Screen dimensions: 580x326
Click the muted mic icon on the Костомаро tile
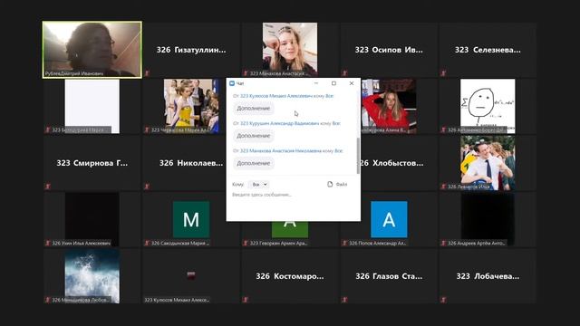coord(246,300)
